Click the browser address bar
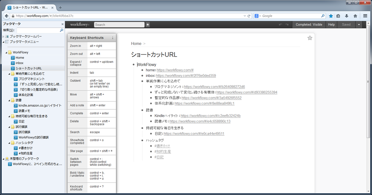The height and width of the screenshot is (195, 372). [128, 16]
